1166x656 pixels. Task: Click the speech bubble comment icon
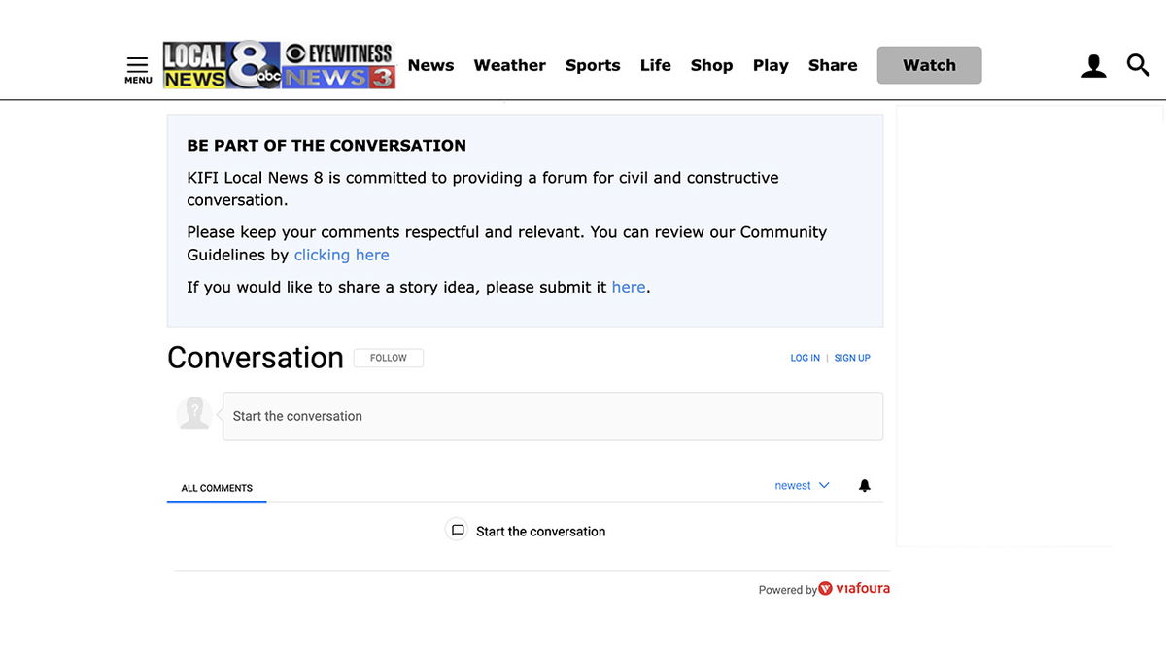458,531
